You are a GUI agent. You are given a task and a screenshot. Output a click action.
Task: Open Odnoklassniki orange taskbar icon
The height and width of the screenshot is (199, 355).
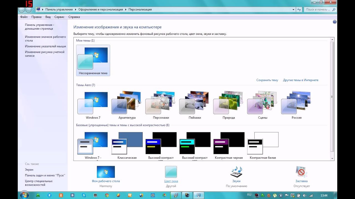click(61, 195)
